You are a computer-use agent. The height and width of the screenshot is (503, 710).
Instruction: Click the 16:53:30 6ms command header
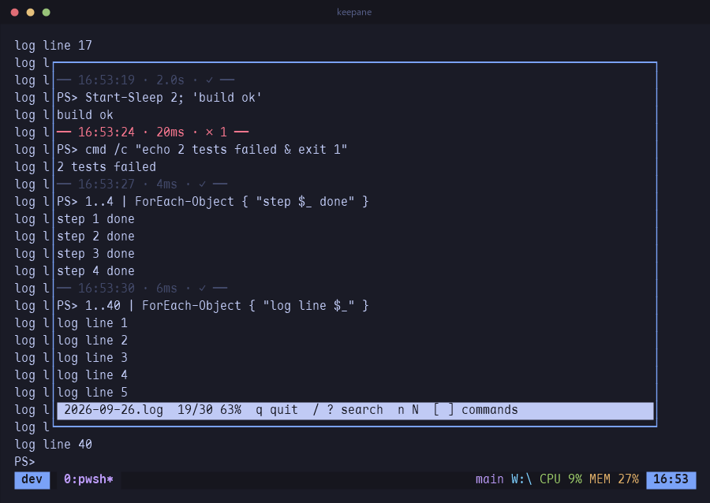[142, 289]
